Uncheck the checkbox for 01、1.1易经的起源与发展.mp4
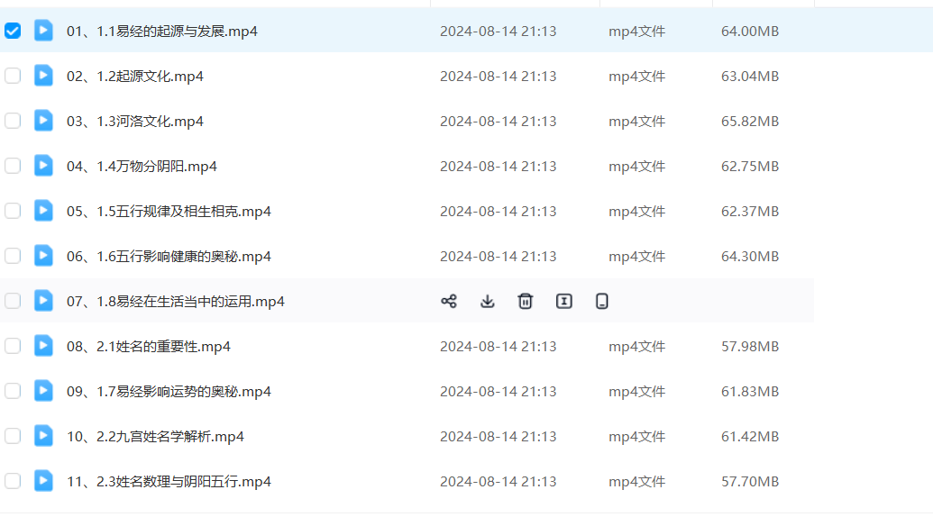This screenshot has height=517, width=933. pyautogui.click(x=13, y=31)
